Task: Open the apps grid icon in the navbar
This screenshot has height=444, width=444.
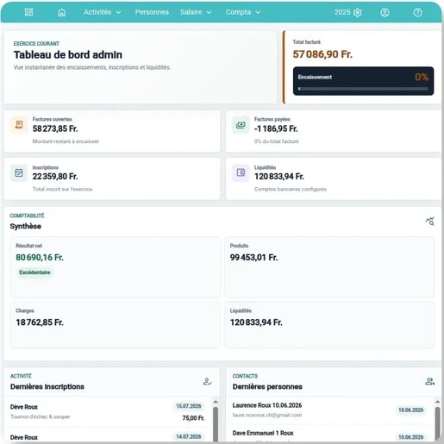Action: (x=28, y=12)
